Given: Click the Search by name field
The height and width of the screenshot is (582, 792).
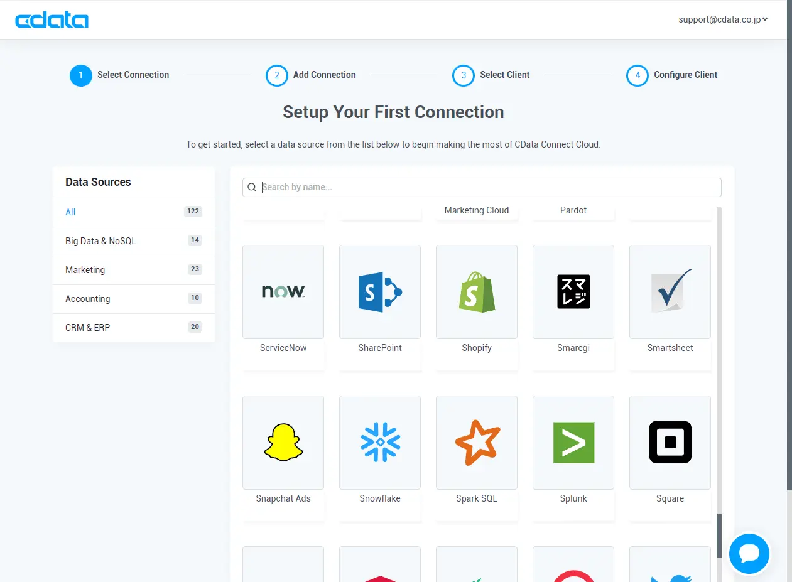Looking at the screenshot, I should point(482,187).
